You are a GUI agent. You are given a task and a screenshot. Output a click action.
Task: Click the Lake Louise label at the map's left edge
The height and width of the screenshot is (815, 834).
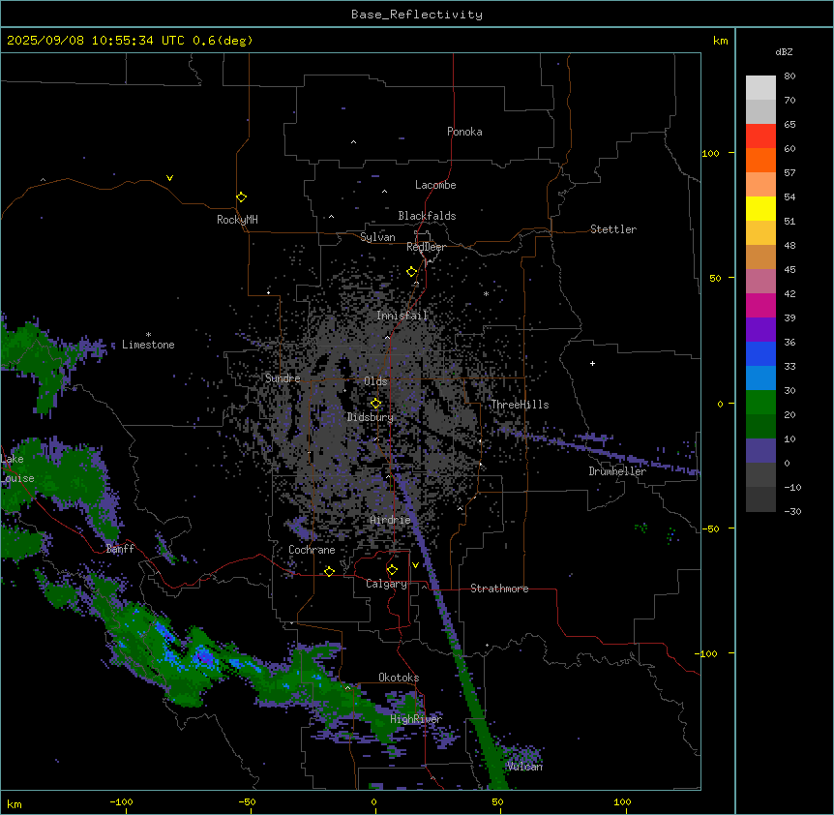[x=17, y=468]
